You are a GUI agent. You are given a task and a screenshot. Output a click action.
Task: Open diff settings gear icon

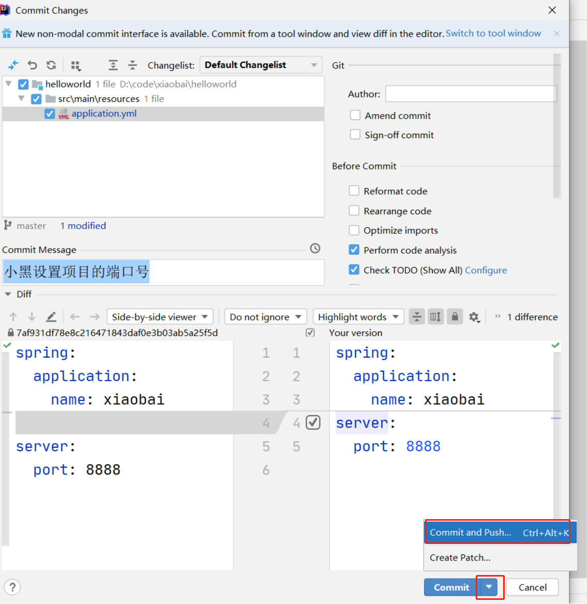(474, 317)
